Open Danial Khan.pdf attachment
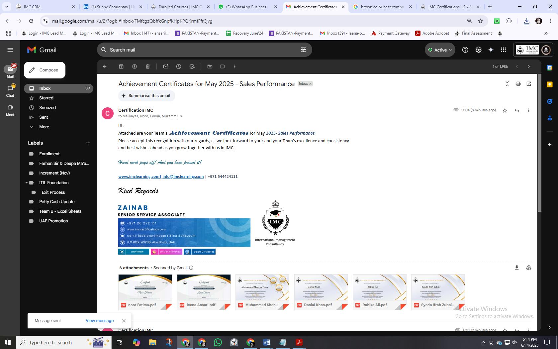The width and height of the screenshot is (558, 349). tap(321, 292)
